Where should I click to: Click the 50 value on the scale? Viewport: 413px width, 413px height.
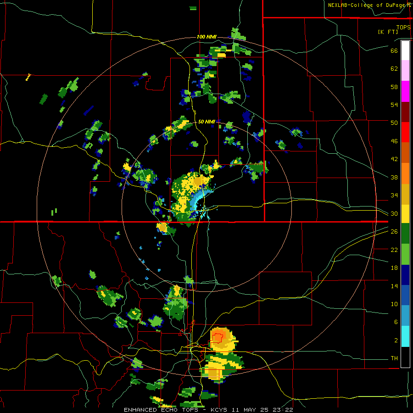[394, 123]
